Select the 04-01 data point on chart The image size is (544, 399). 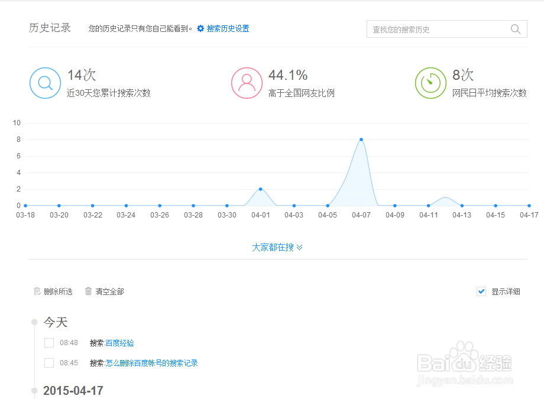coord(261,189)
